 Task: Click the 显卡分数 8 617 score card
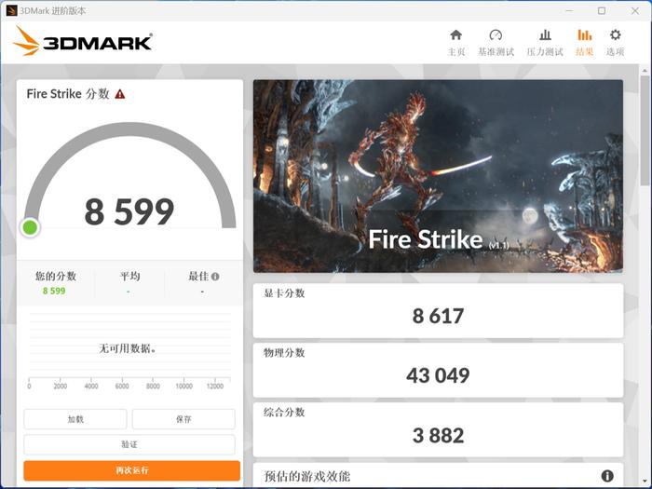(438, 310)
